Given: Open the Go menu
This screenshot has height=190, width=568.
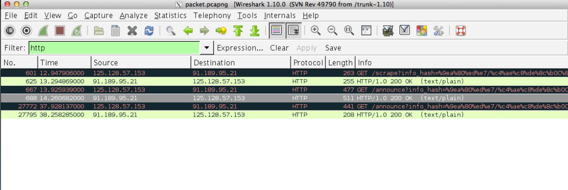Looking at the screenshot, I should click(x=72, y=16).
